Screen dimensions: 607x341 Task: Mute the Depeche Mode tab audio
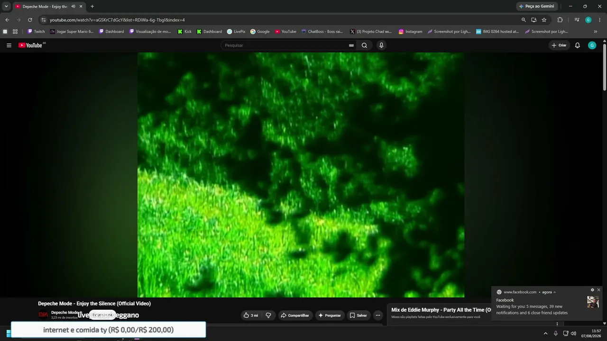(73, 7)
